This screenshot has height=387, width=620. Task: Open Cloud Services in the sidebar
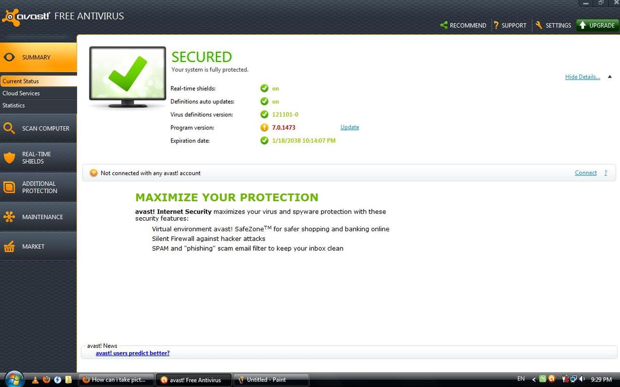[x=21, y=93]
